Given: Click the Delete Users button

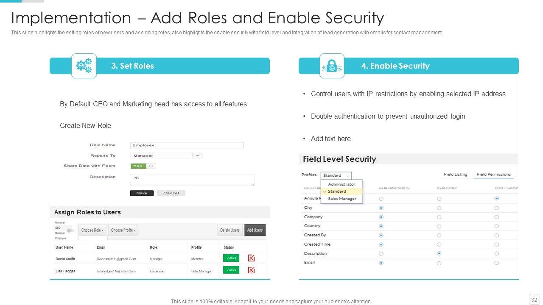Looking at the screenshot, I should point(230,230).
